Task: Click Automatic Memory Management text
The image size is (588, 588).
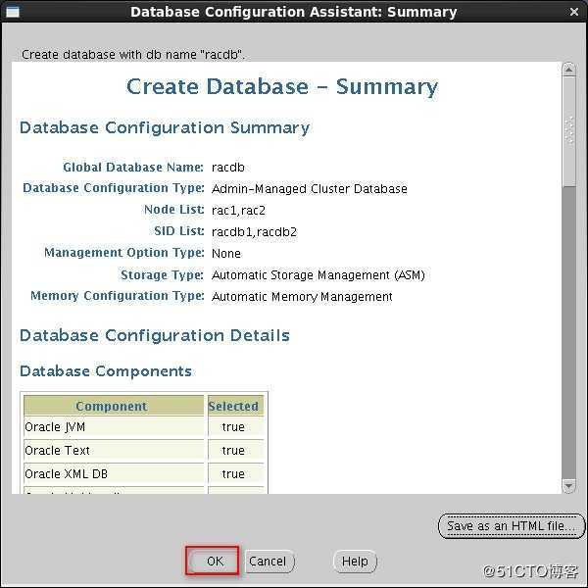Action: click(302, 297)
